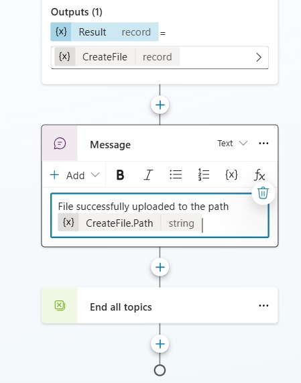Click the Message node speech bubble icon
The height and width of the screenshot is (383, 301).
pos(60,144)
